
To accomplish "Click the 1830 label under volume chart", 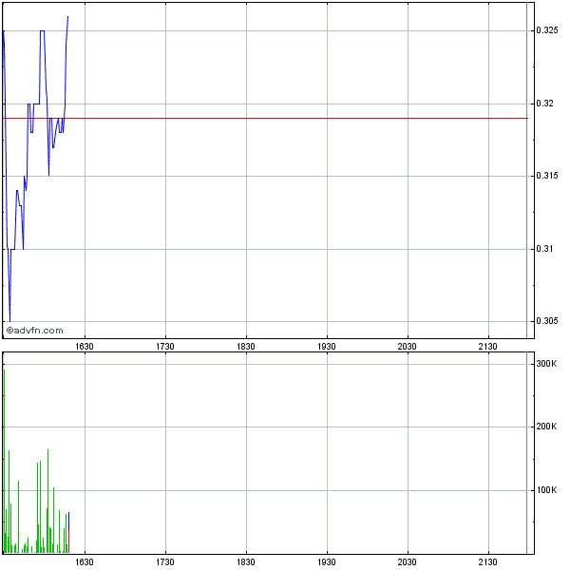I will [246, 562].
